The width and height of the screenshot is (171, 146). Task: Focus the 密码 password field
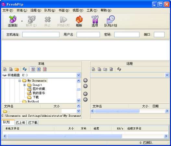pos(127,34)
